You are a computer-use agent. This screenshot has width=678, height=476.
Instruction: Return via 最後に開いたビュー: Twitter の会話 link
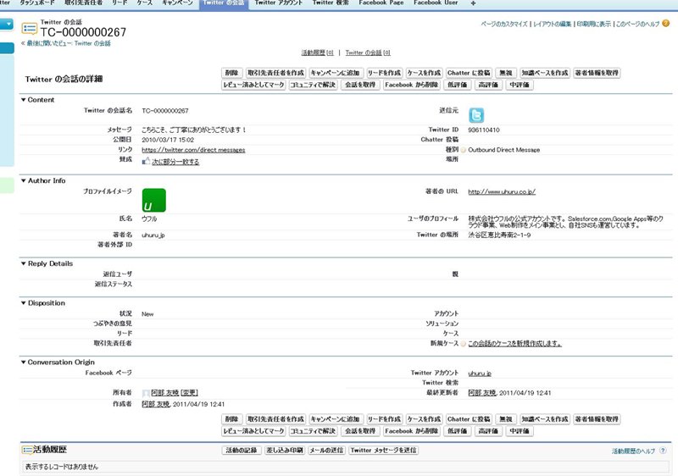[x=69, y=43]
